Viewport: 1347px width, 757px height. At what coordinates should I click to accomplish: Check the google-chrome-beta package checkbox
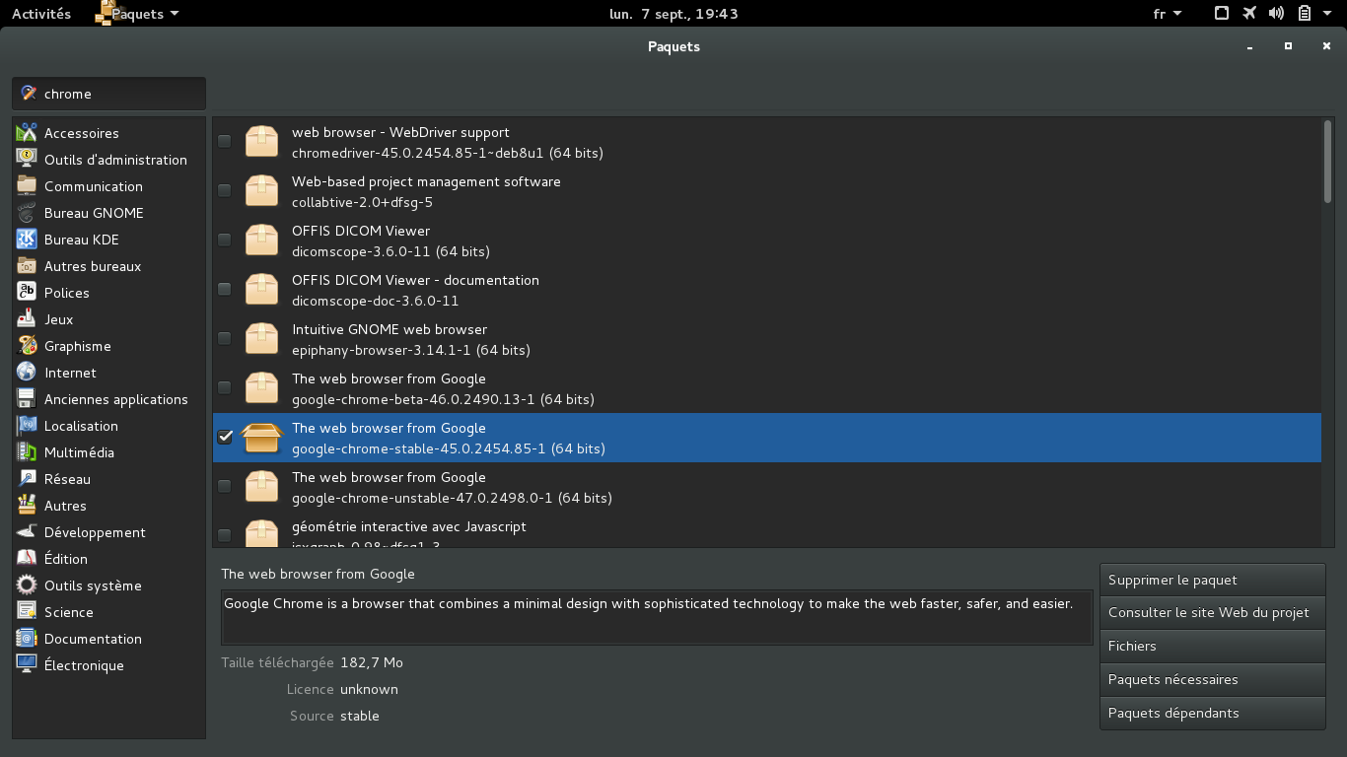pyautogui.click(x=225, y=387)
